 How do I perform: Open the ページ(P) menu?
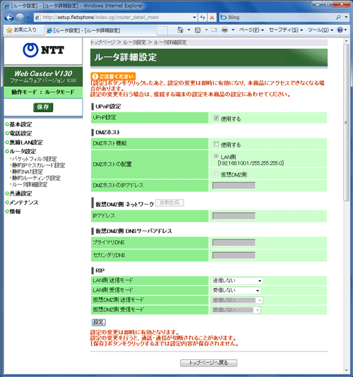tap(251, 30)
